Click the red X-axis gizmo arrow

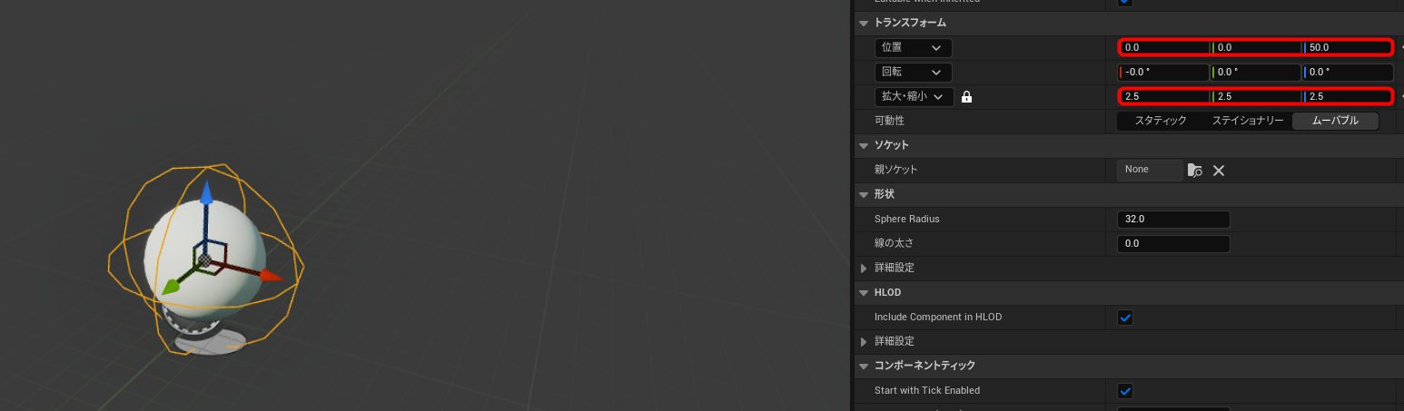tap(271, 276)
